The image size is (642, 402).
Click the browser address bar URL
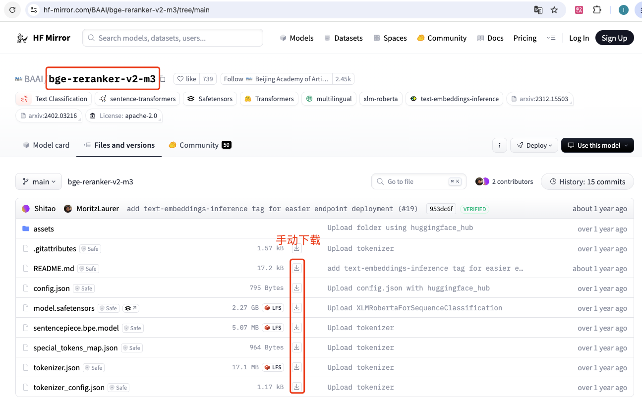coord(126,10)
